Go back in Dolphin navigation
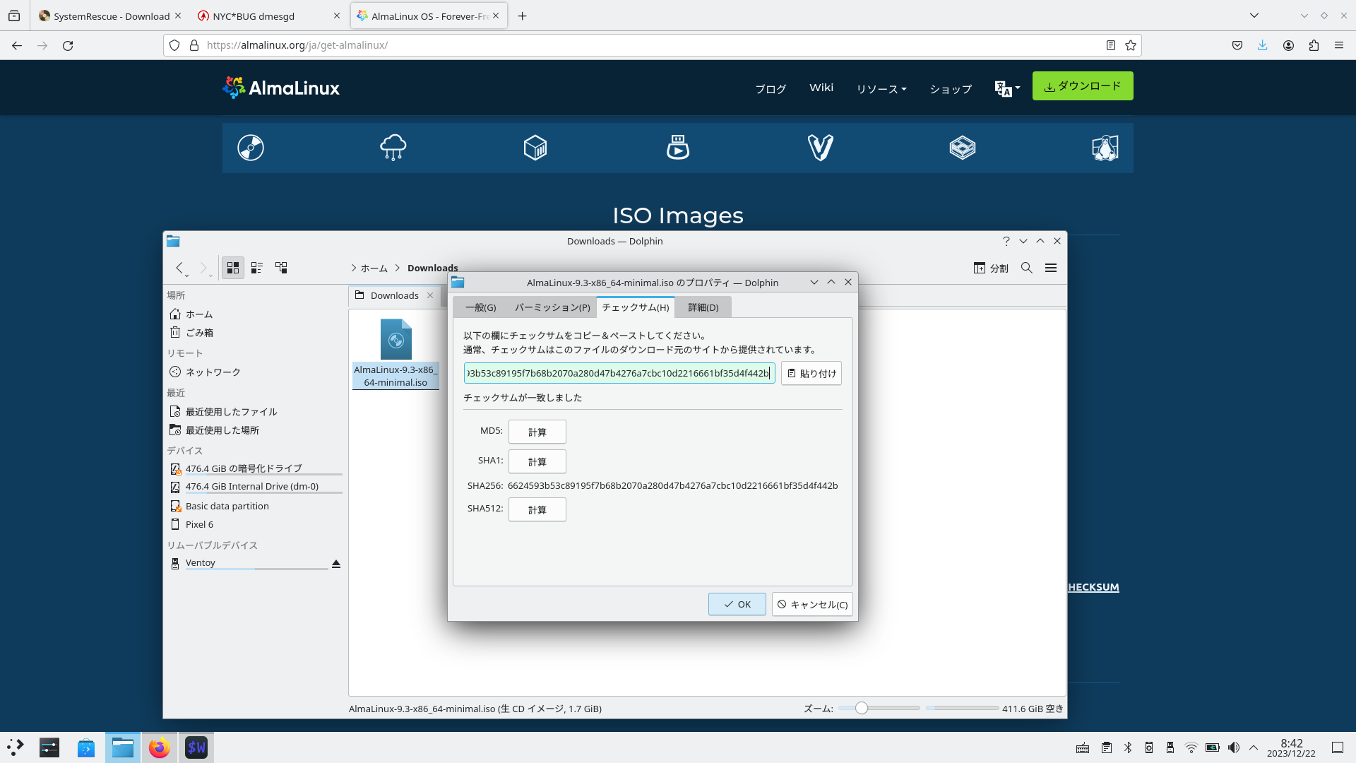The image size is (1356, 763). coord(180,268)
